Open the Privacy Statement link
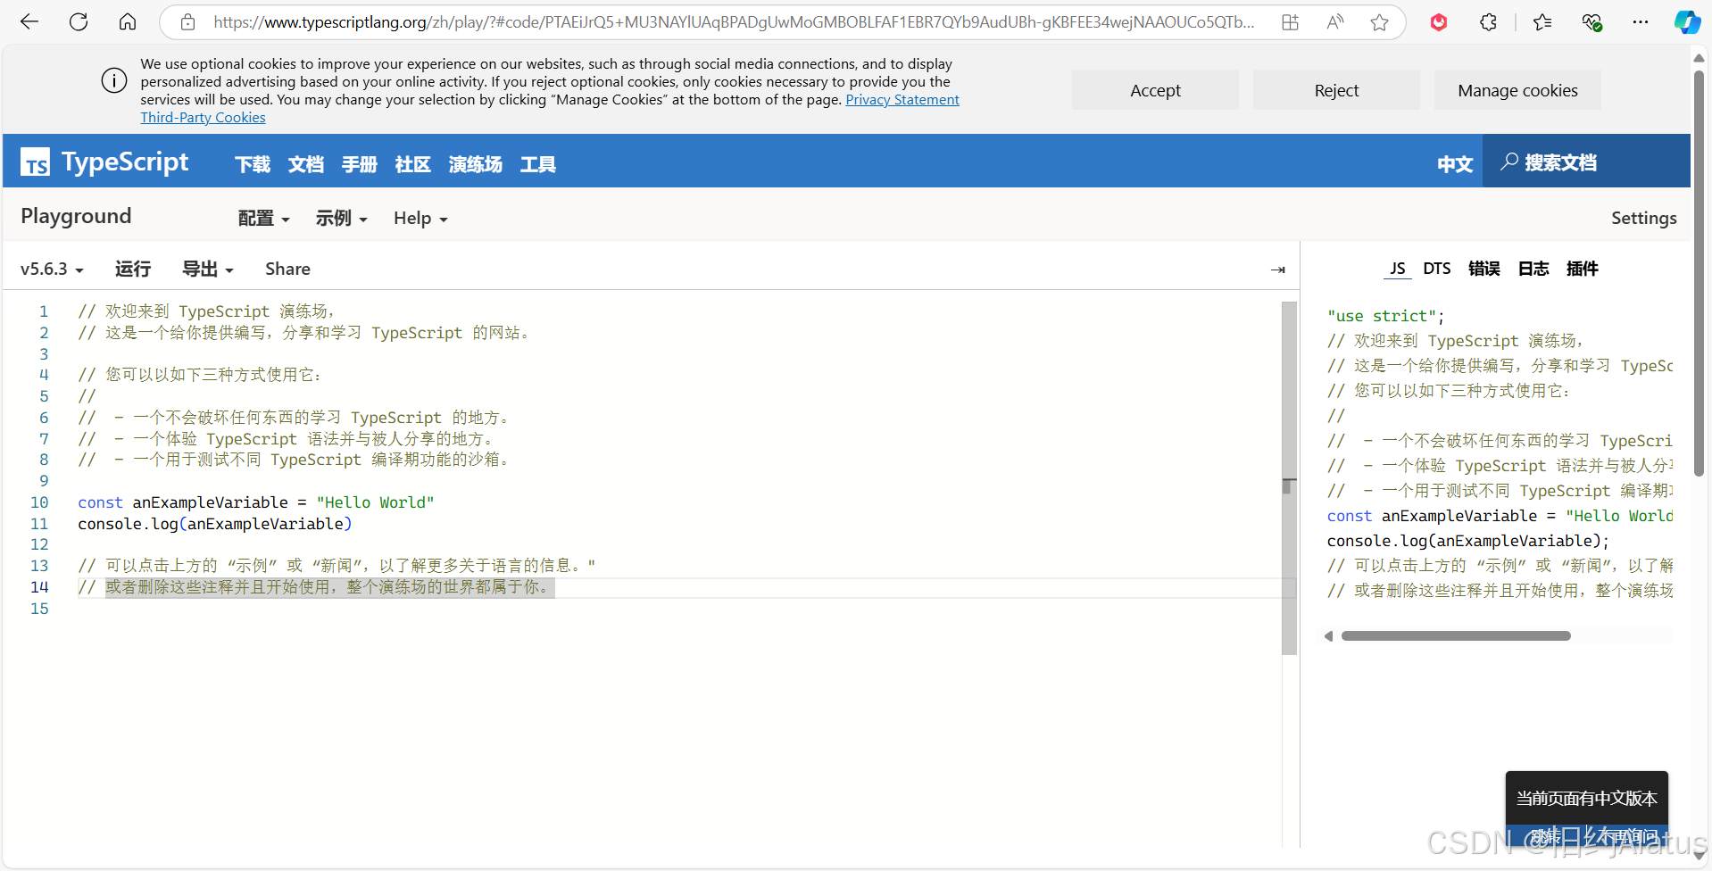Screen dimensions: 1712x871 pos(902,100)
